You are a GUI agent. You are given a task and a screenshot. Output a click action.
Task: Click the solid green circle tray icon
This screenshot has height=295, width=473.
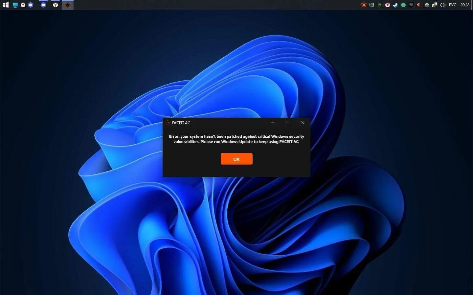click(403, 5)
